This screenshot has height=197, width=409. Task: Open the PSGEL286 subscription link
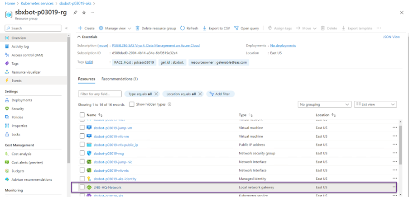click(156, 45)
